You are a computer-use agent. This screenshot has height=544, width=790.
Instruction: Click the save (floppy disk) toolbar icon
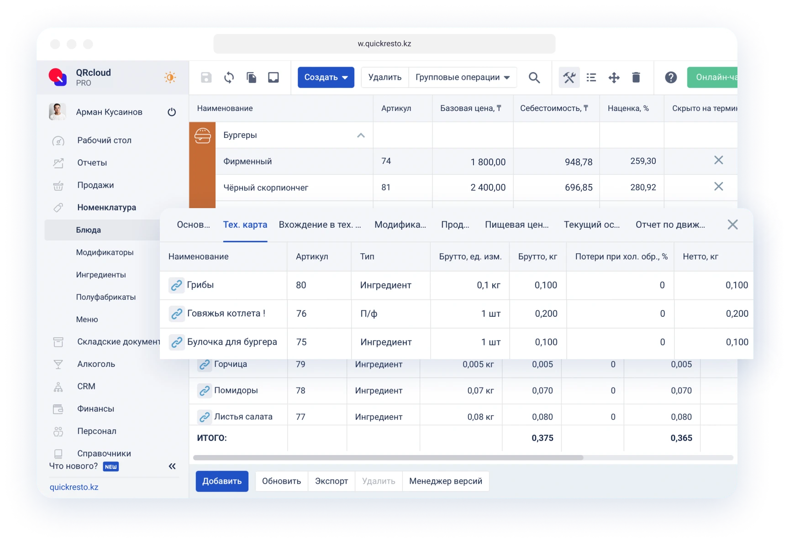(206, 78)
